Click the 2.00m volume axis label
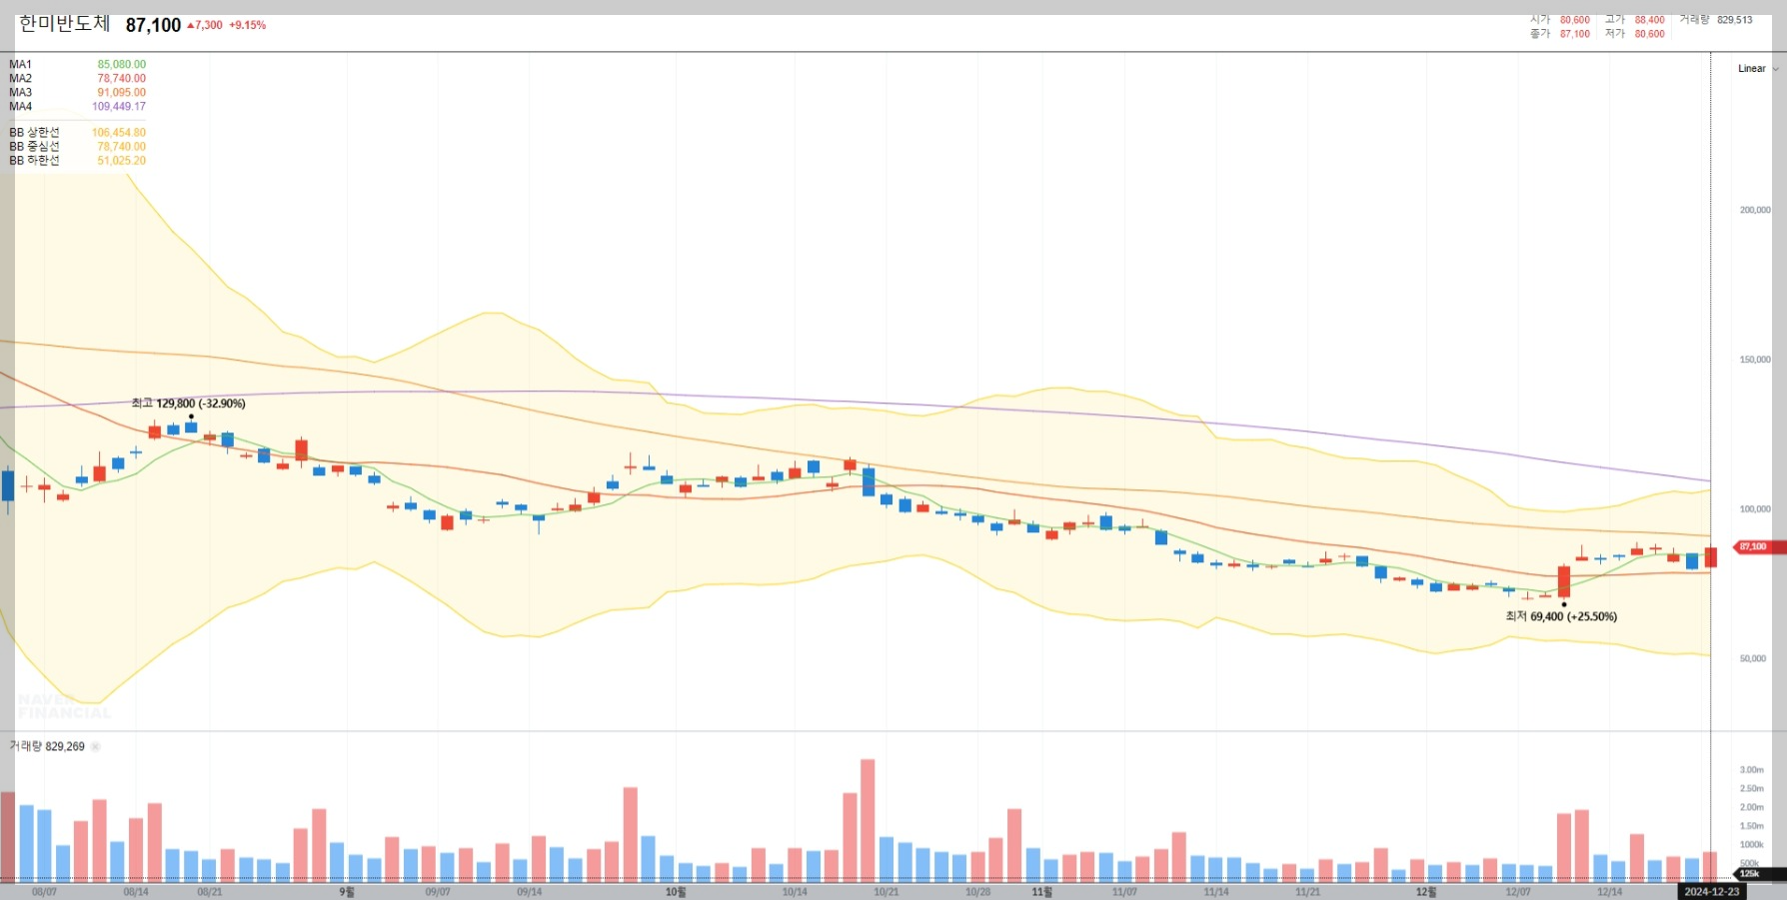Screen dimensions: 1787x900 [1751, 807]
